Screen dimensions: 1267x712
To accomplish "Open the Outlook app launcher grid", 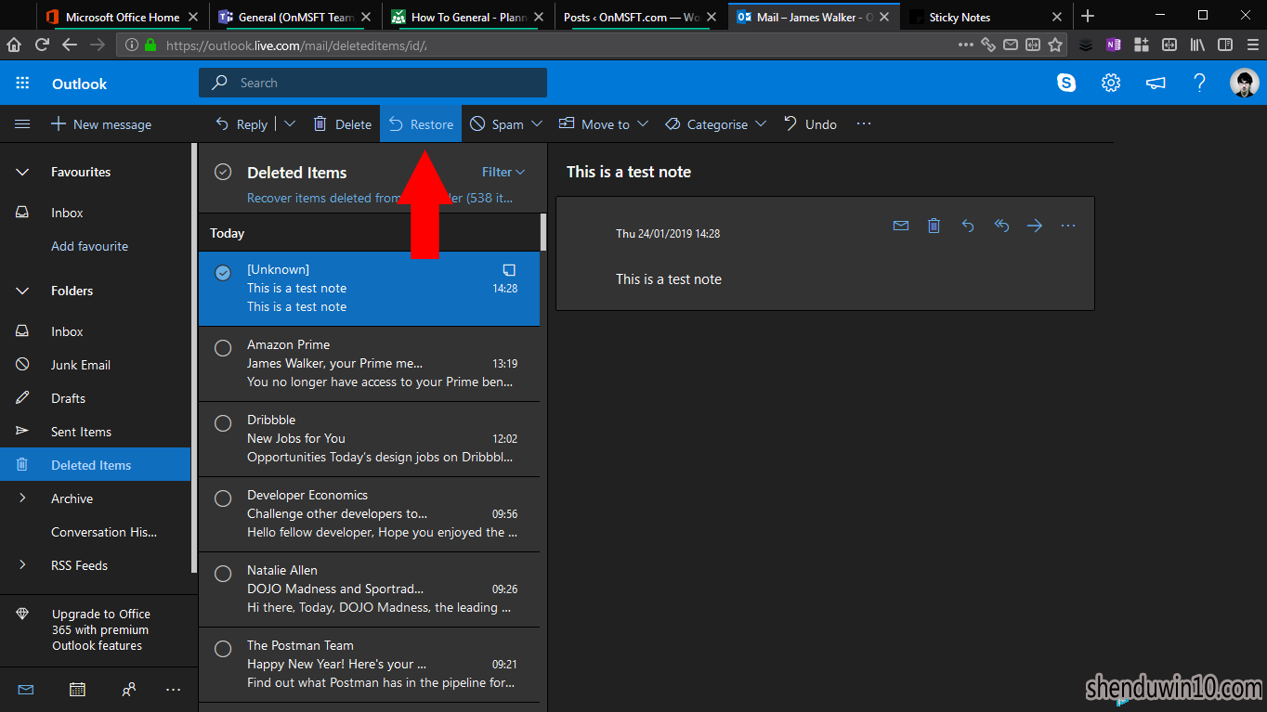I will [22, 84].
